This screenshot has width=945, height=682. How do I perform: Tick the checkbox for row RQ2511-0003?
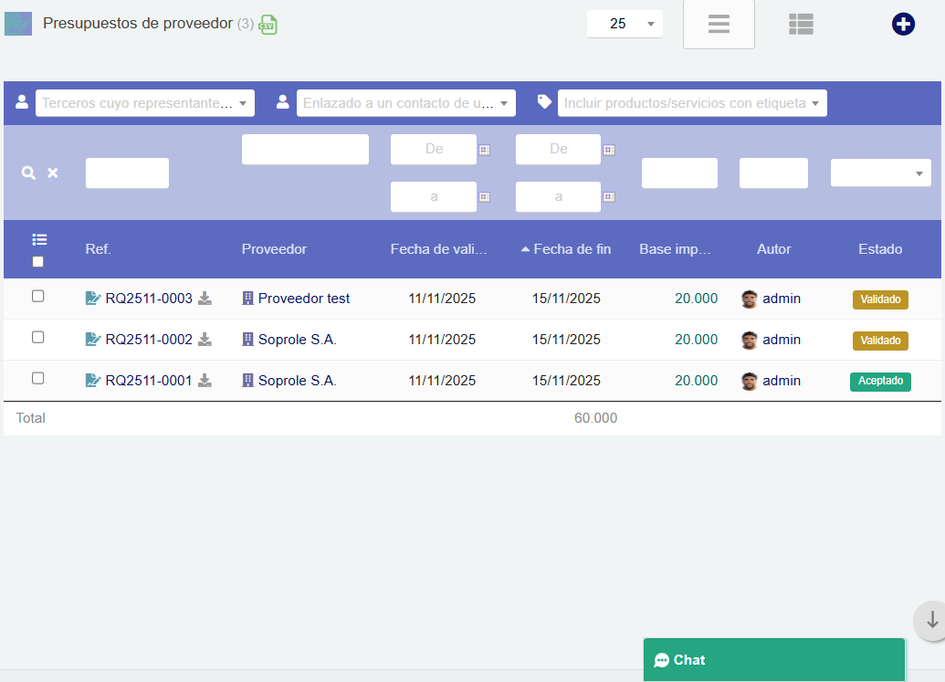tap(38, 296)
